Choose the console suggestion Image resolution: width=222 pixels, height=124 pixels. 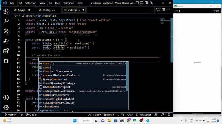click(83, 63)
